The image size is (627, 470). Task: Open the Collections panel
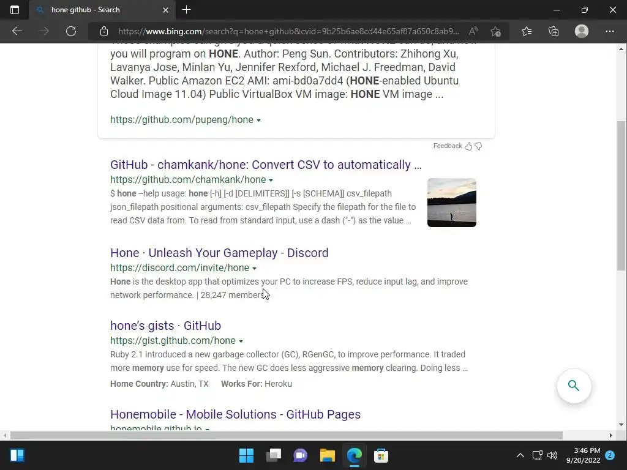(554, 31)
